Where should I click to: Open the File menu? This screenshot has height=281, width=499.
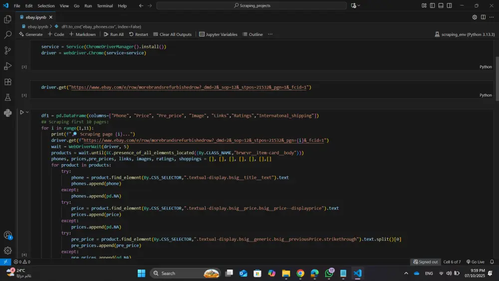[x=17, y=5]
